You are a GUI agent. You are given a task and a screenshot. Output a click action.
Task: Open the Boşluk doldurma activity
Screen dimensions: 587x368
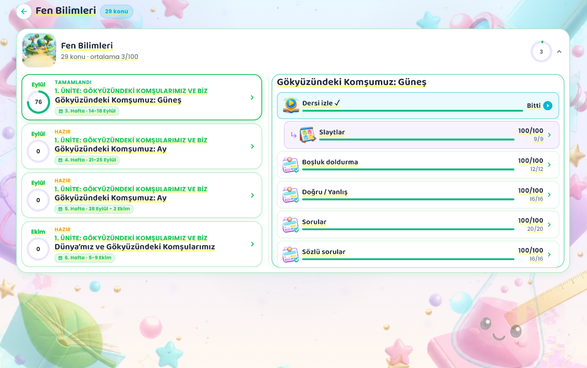point(418,165)
